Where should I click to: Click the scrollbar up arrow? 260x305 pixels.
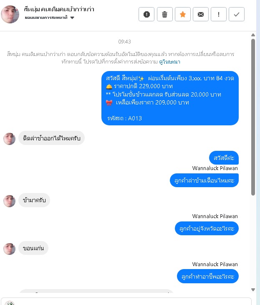(x=253, y=35)
